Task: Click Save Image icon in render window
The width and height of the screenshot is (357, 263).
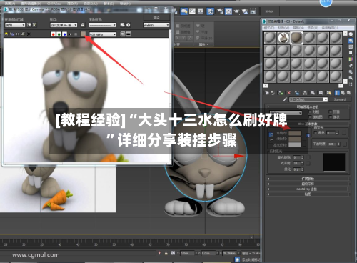Action: (6, 34)
